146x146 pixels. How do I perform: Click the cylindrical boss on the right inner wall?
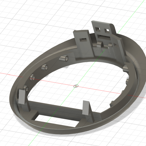126,69
